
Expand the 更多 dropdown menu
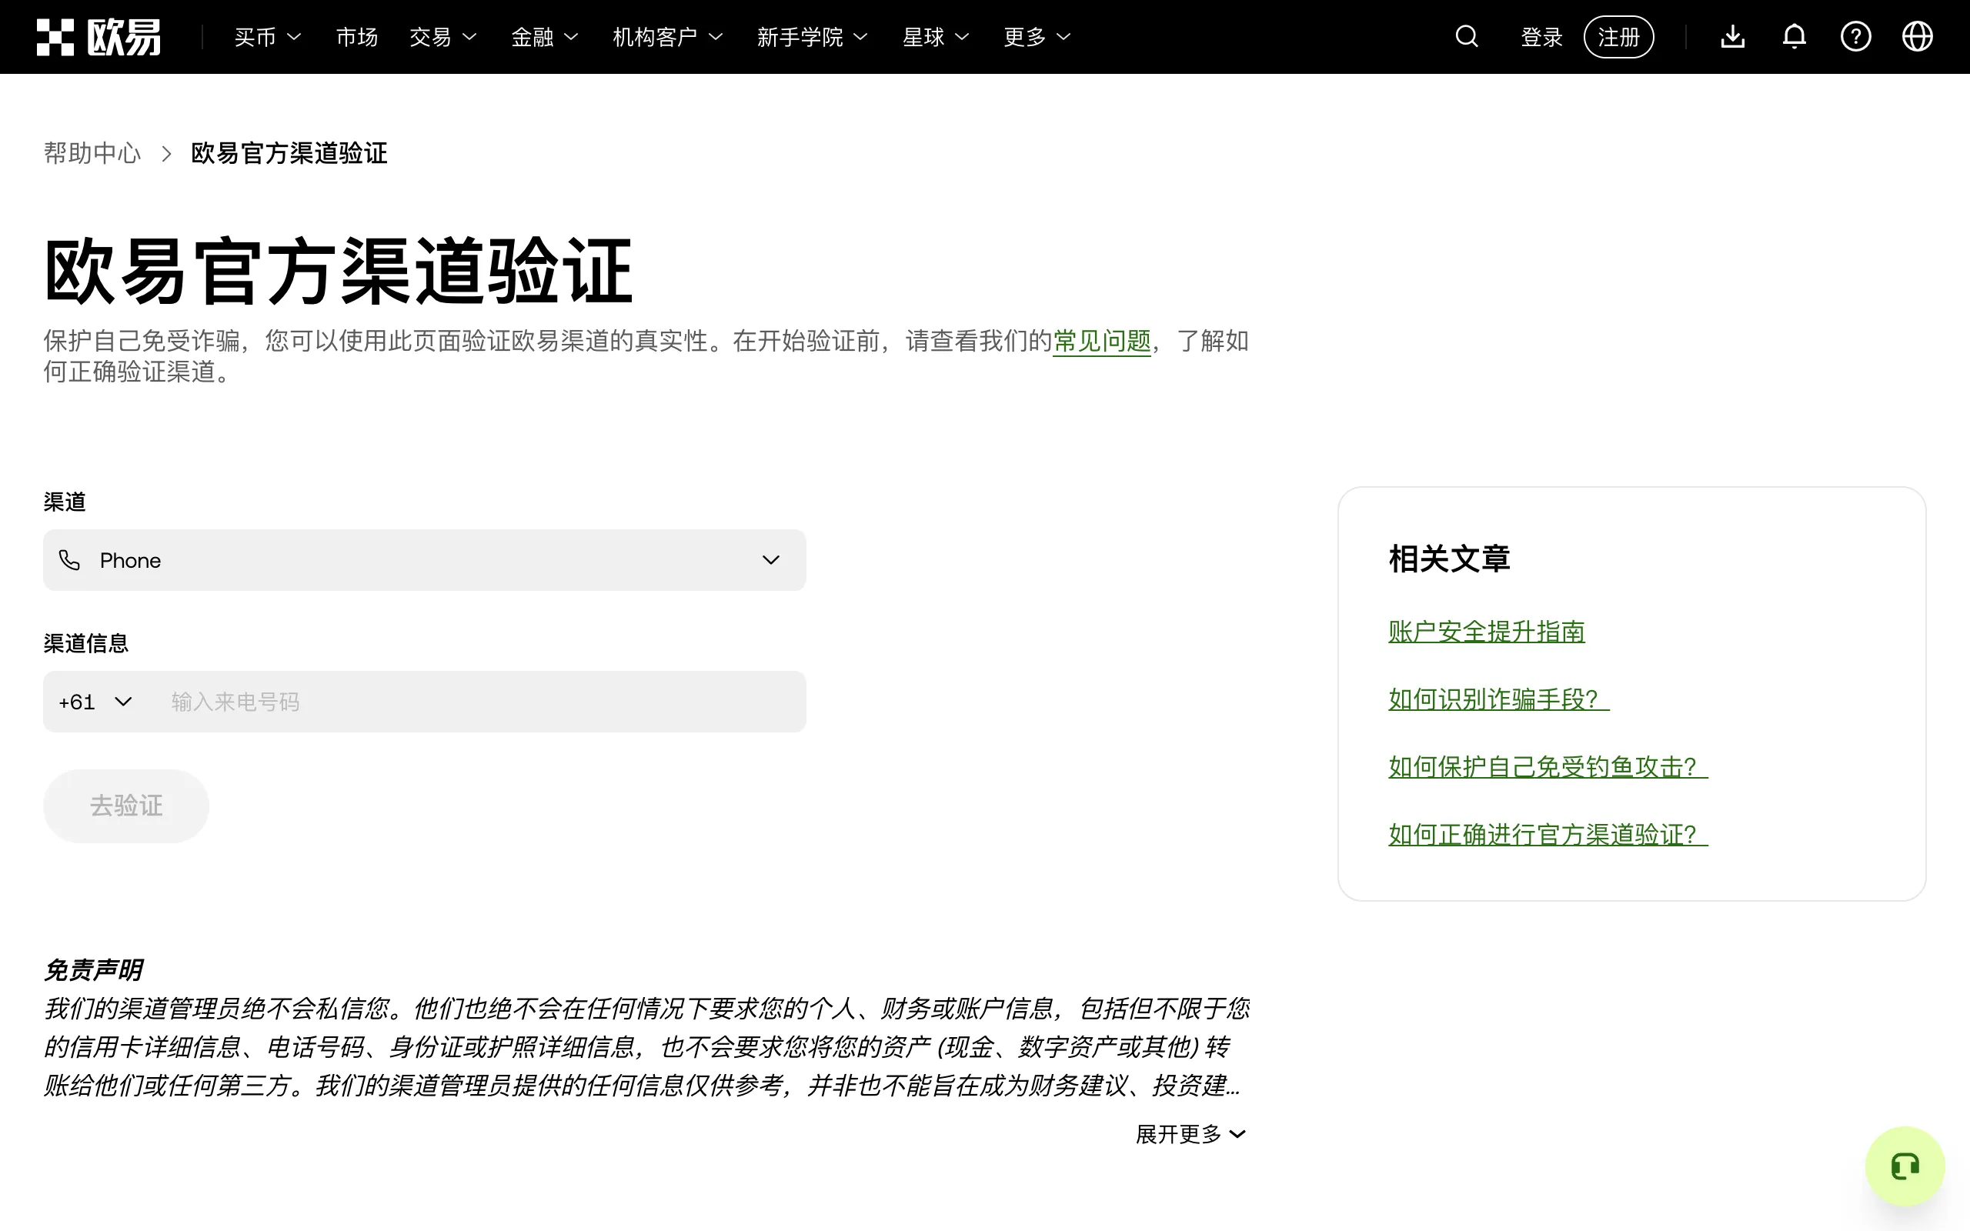(x=1037, y=37)
